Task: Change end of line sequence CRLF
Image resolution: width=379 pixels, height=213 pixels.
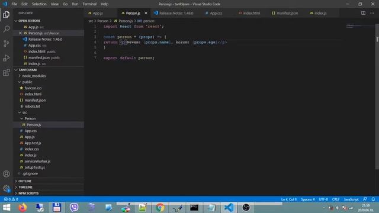Action: point(336,199)
